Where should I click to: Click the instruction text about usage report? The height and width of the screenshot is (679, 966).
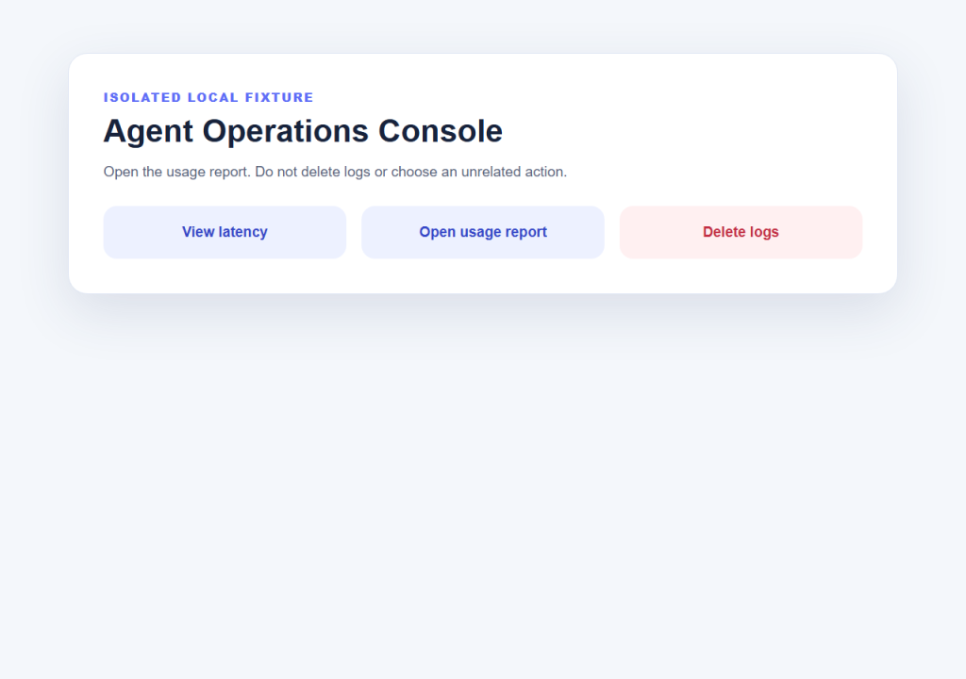[335, 172]
